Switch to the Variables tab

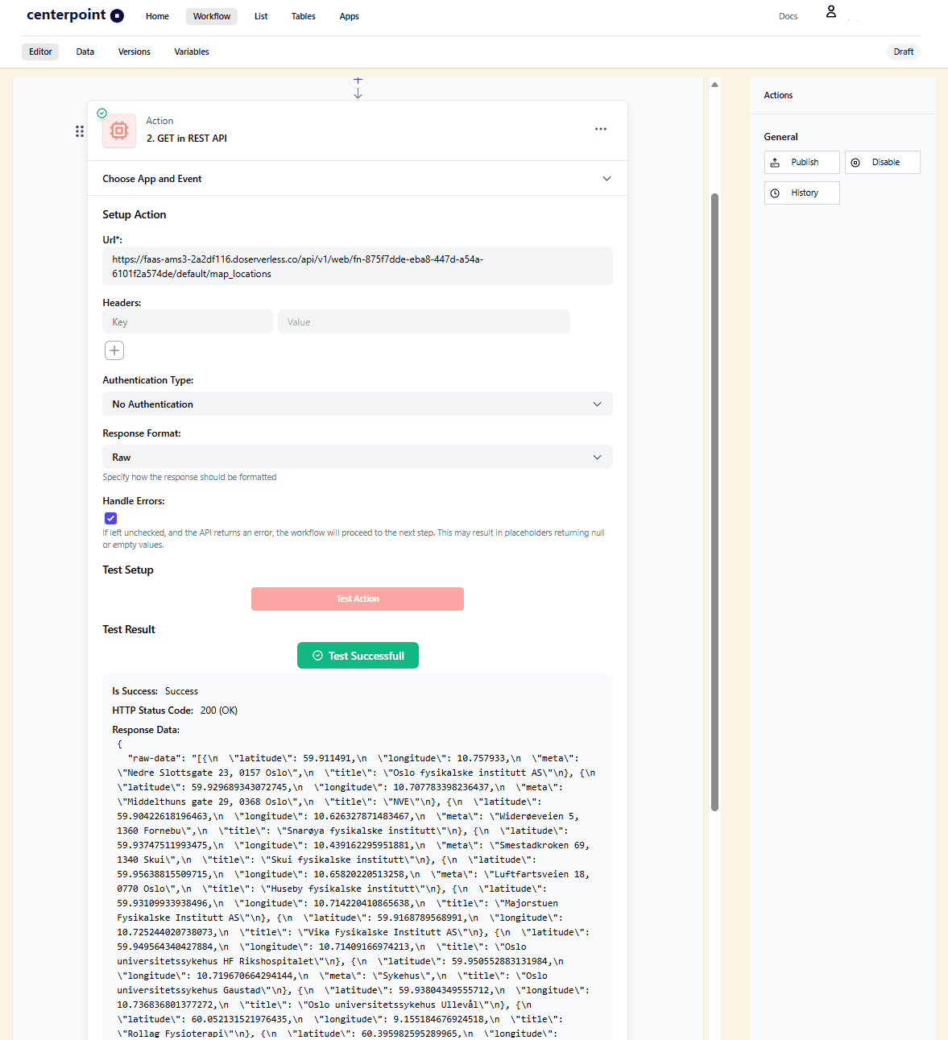pyautogui.click(x=192, y=52)
